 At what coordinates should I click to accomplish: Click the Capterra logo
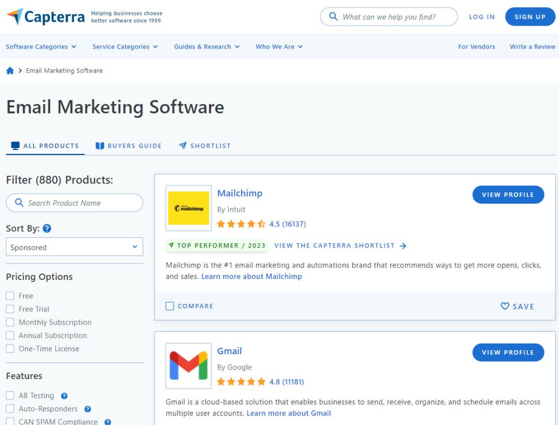(x=45, y=16)
